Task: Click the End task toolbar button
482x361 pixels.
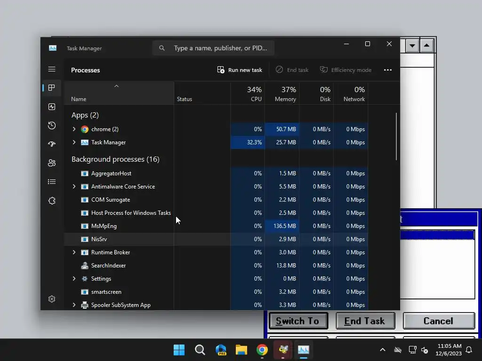Action: coord(292,70)
